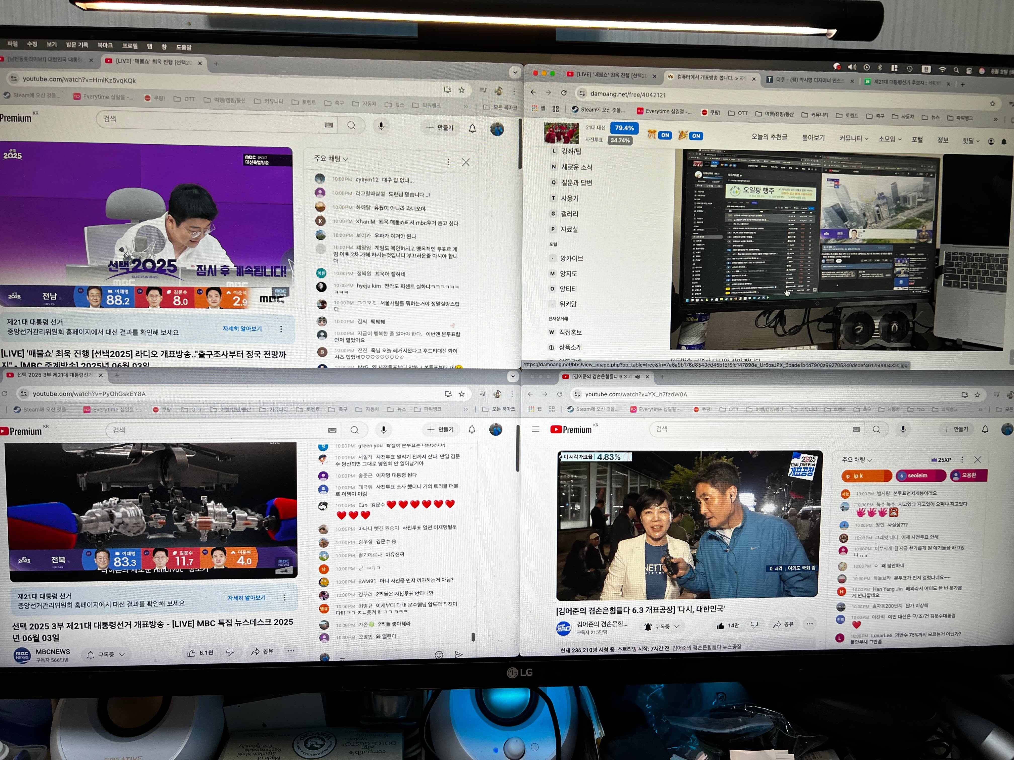
Task: Dislike the MBCNEWS broadcast video
Action: coord(230,652)
